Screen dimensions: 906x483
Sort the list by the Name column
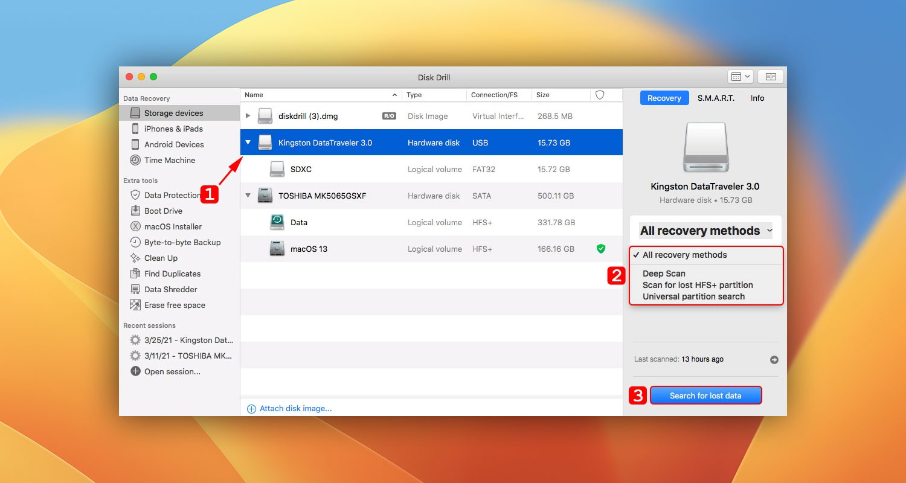coord(321,95)
